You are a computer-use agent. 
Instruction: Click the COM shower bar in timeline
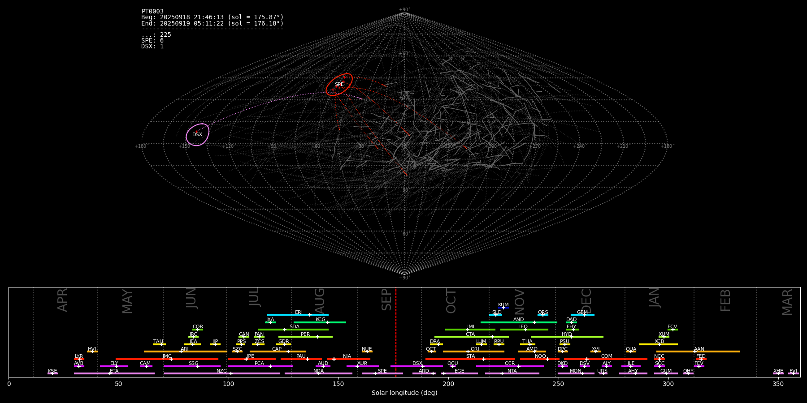(x=607, y=359)
